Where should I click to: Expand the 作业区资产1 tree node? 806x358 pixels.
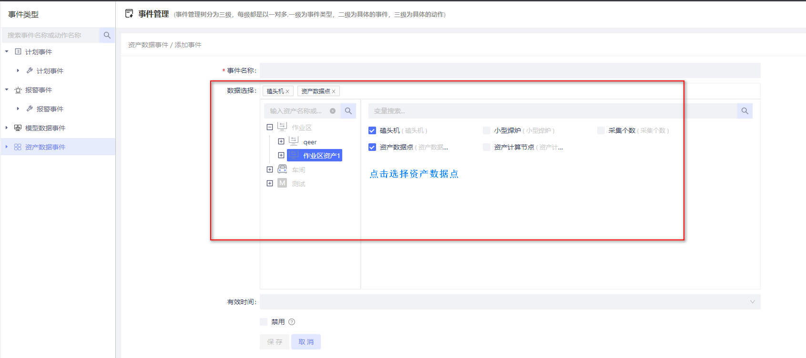(x=281, y=155)
